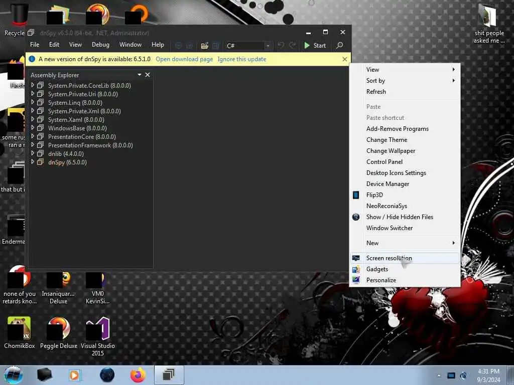This screenshot has width=514, height=385.
Task: Select the assembly icon beside System.Linq
Action: coord(40,102)
